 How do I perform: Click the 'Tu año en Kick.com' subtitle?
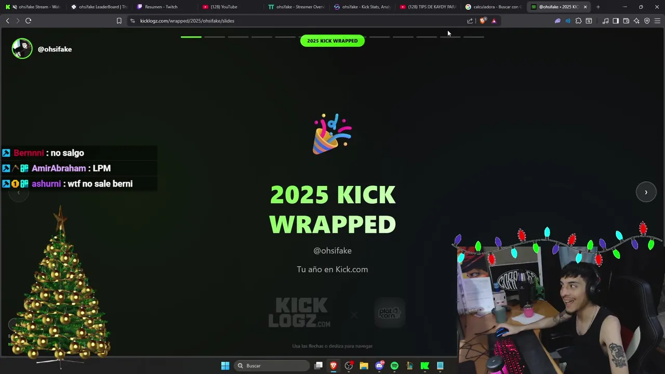(332, 269)
